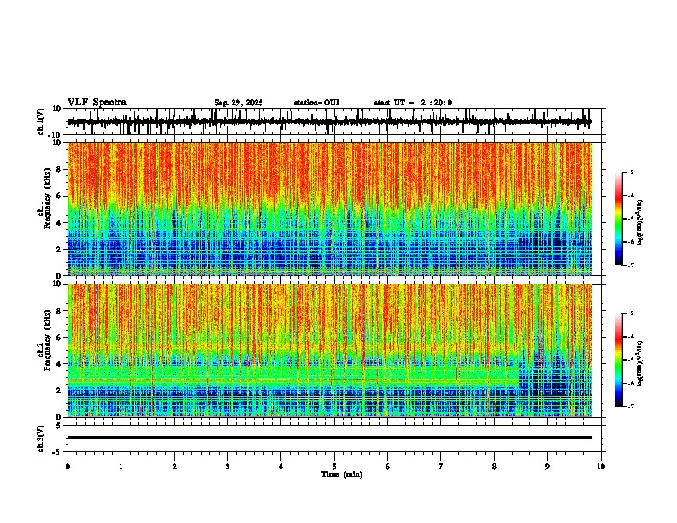Screen dimensions: 677x523
Task: Click time axis tick label 6
Action: click(387, 467)
